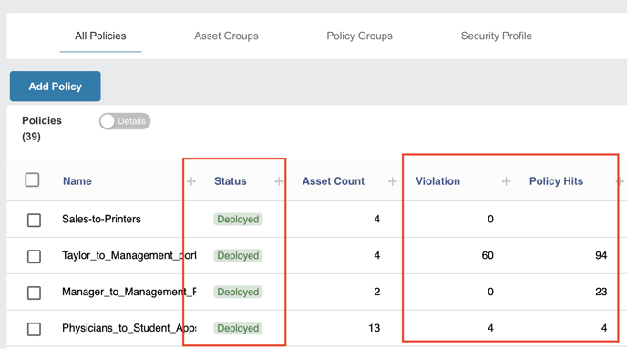Viewport: 627px width, 349px height.
Task: Check the Manager_to_Management row checkbox
Action: 34,293
